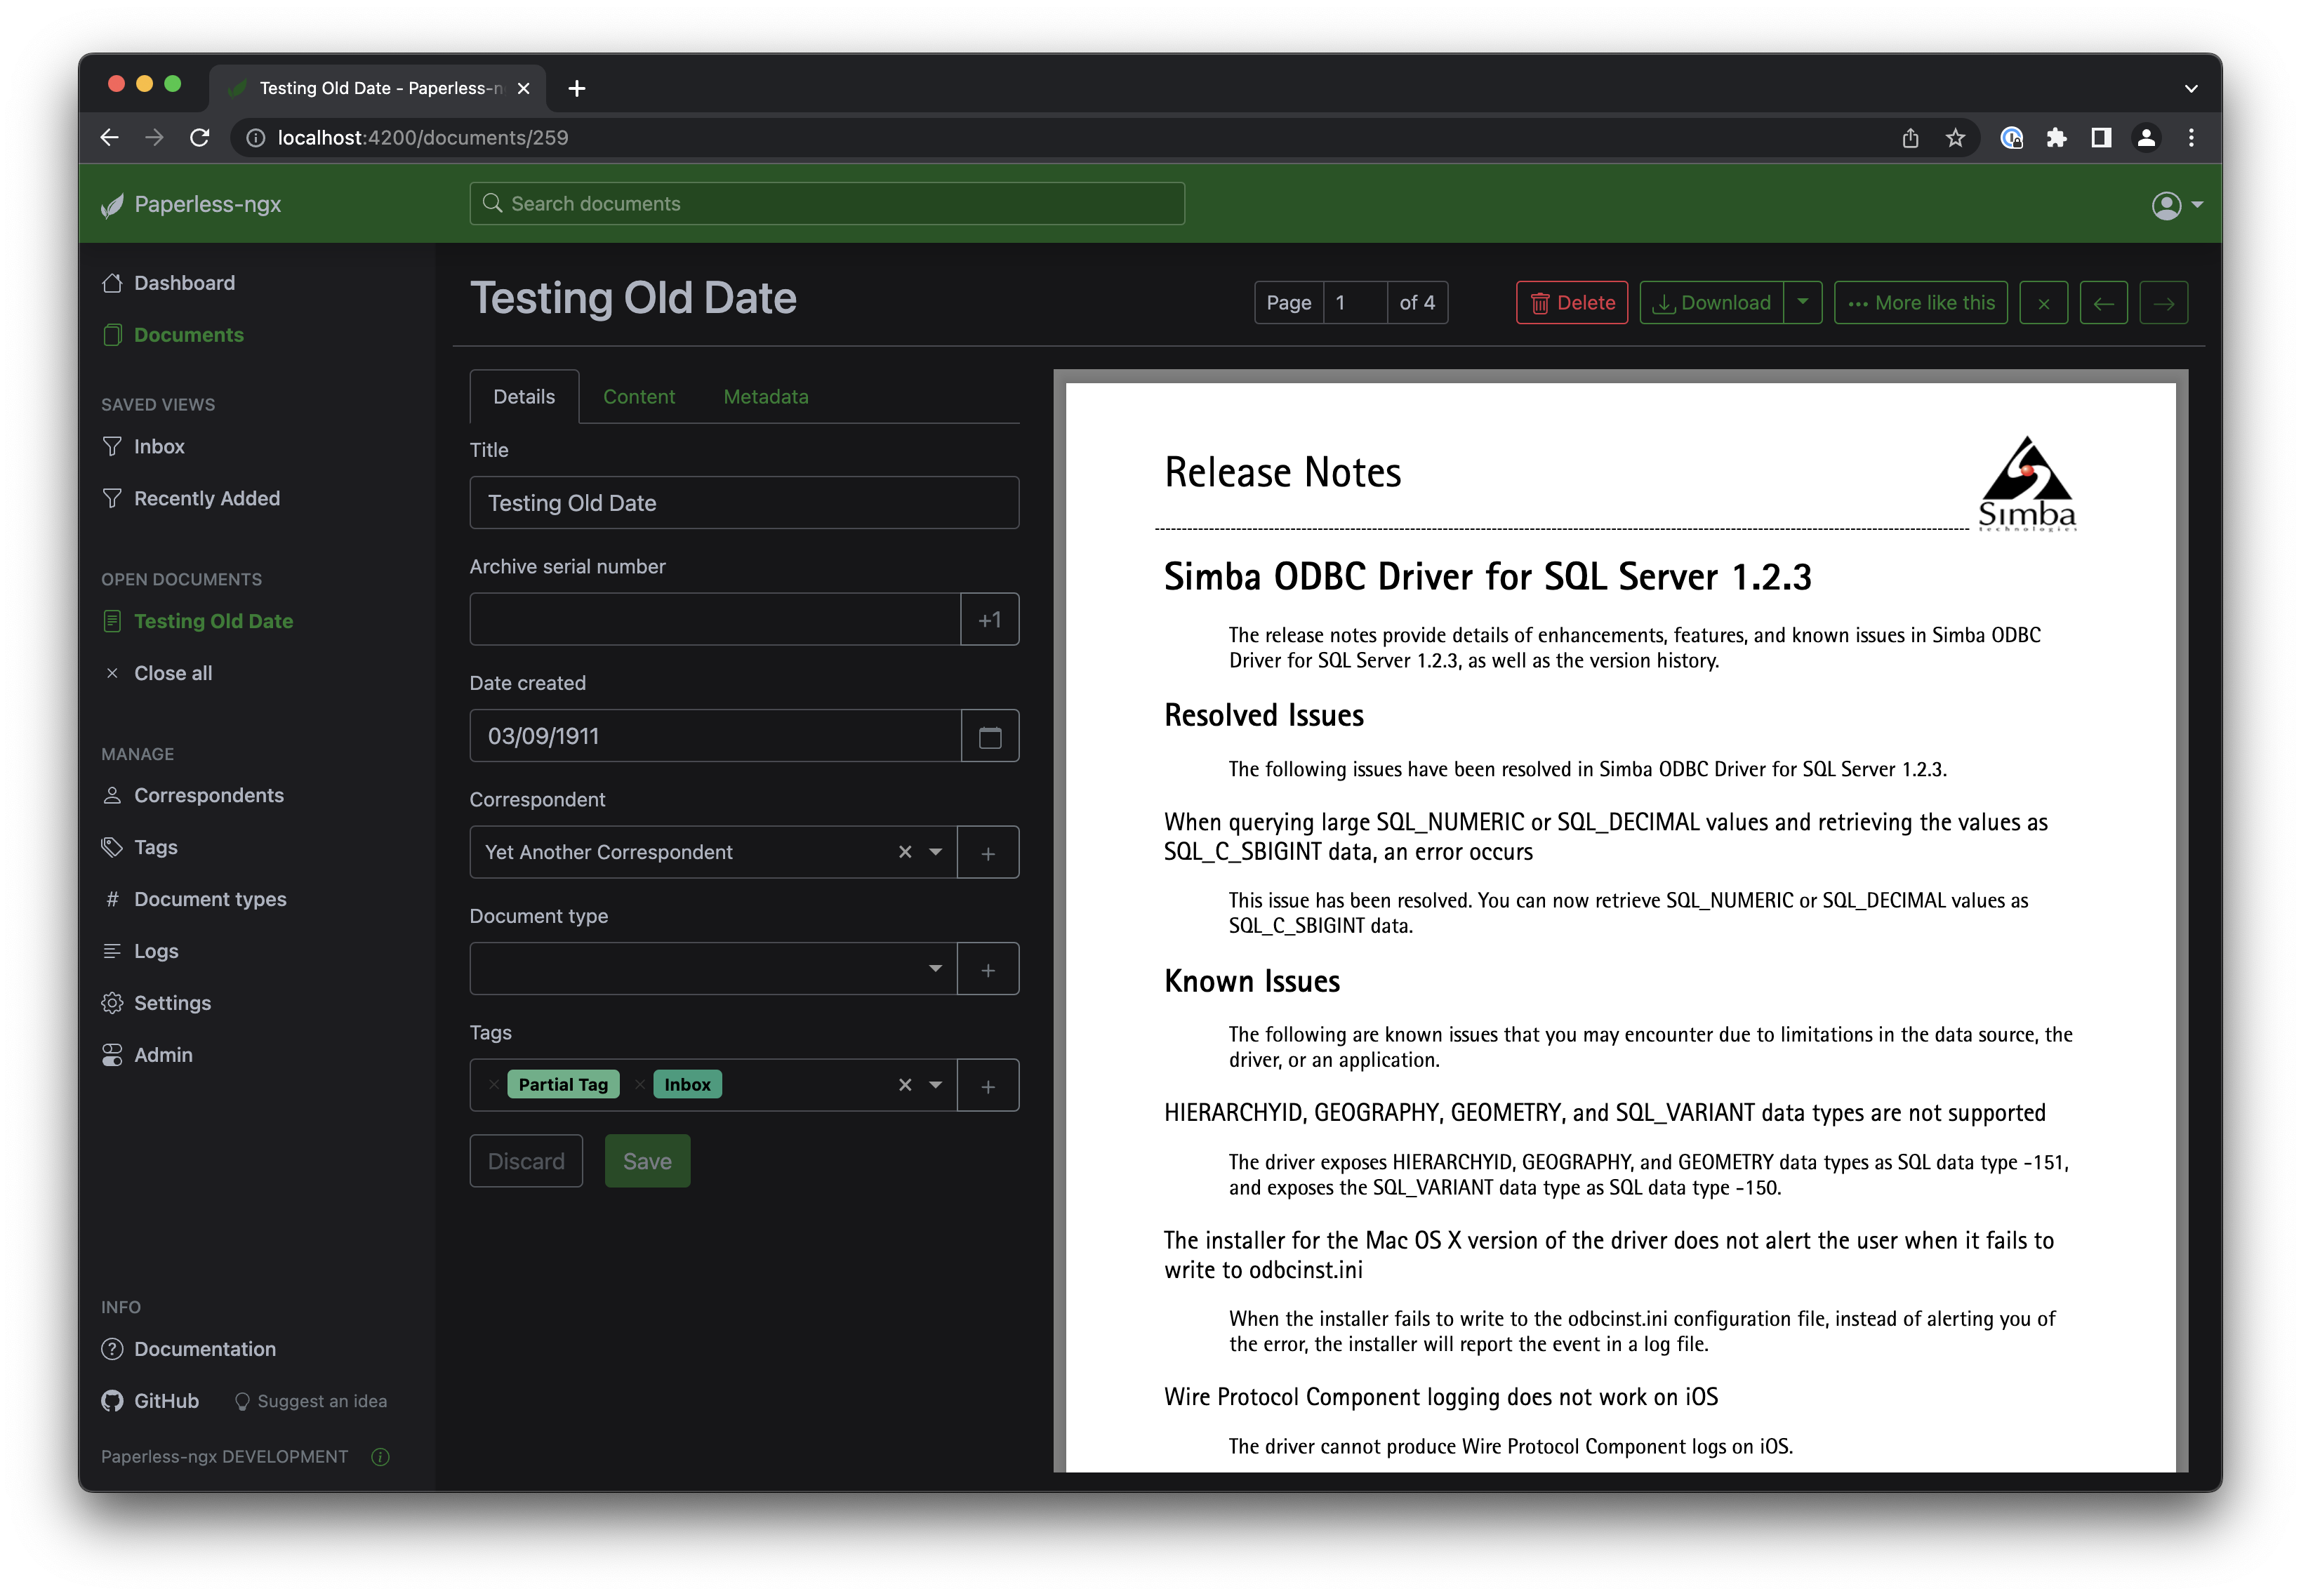Expand the Document type dropdown

pyautogui.click(x=935, y=968)
